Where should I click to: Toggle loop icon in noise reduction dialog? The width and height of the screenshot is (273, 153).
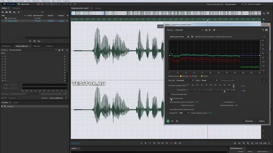[177, 121]
